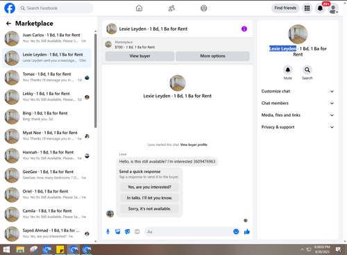Open Camila conversation
This screenshot has width=347, height=255.
(x=46, y=214)
